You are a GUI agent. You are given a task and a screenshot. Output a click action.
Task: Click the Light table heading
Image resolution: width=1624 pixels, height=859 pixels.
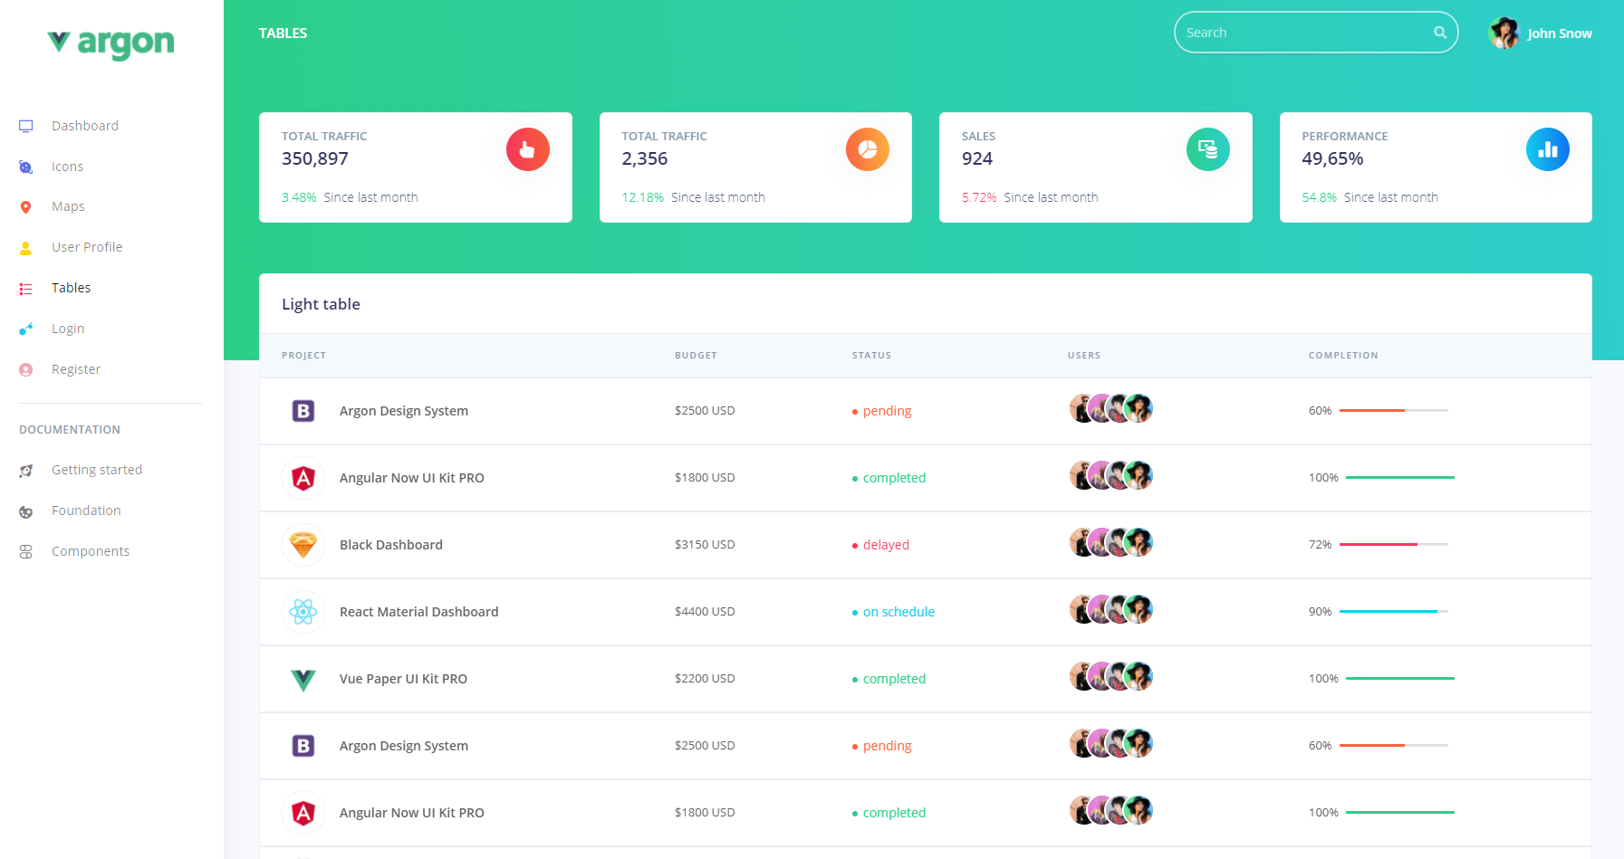pos(321,304)
